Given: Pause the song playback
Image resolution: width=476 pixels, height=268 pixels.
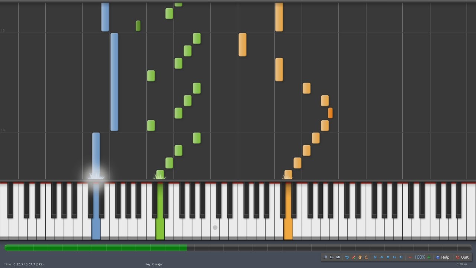Looking at the screenshot, I should tap(388, 257).
